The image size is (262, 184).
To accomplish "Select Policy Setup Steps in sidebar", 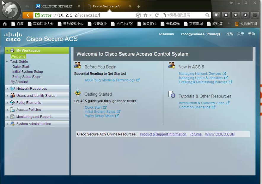I will pos(27,77).
